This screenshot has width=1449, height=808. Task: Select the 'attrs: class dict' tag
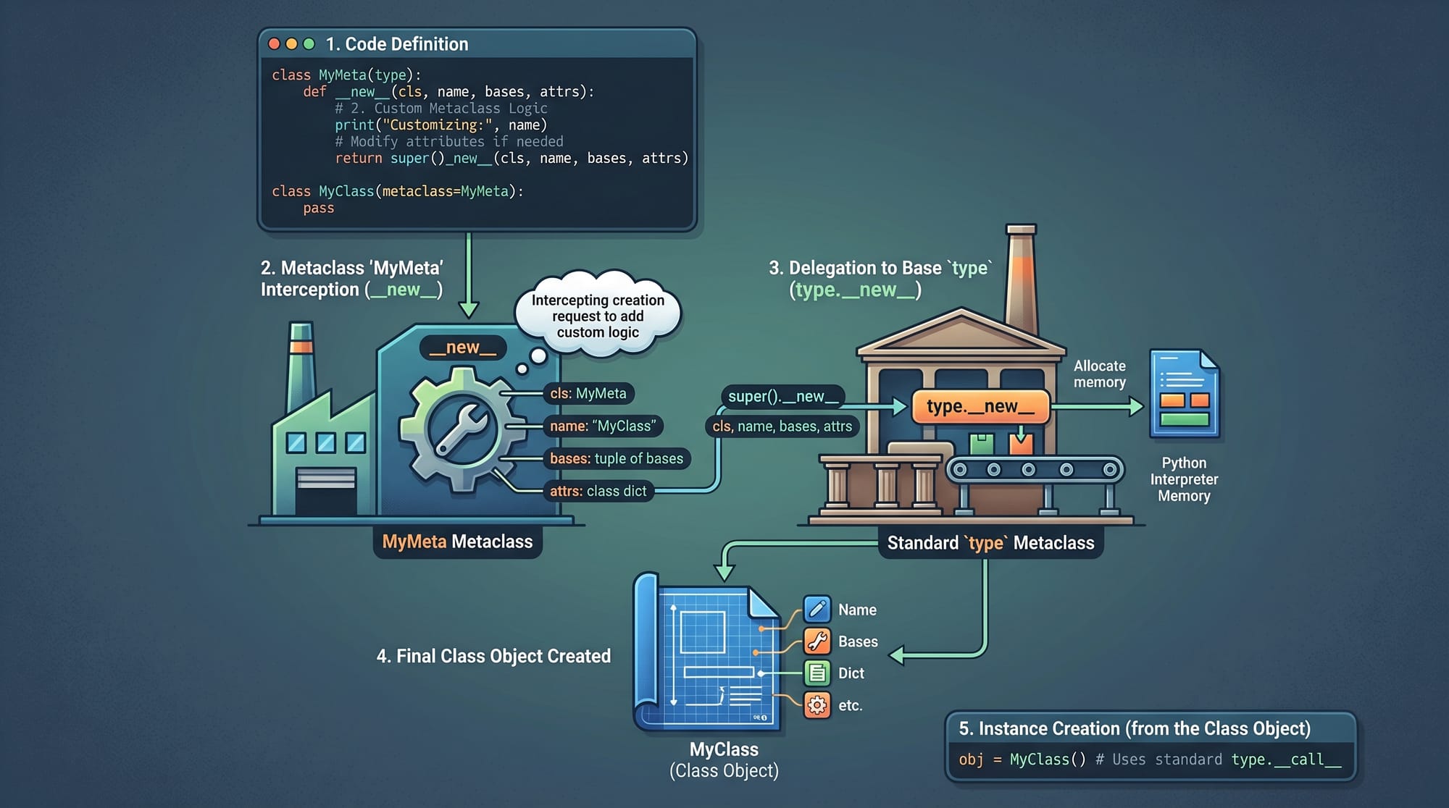(x=598, y=491)
